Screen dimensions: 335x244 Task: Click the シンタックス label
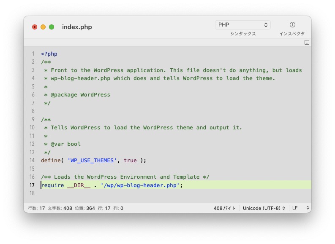[243, 34]
